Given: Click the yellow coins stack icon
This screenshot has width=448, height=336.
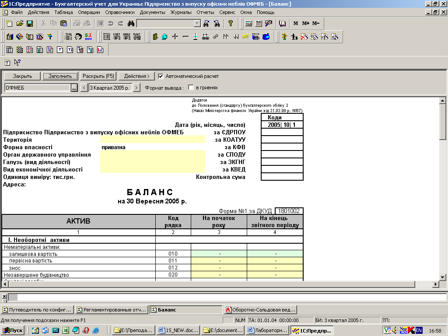Looking at the screenshot, I should [245, 37].
